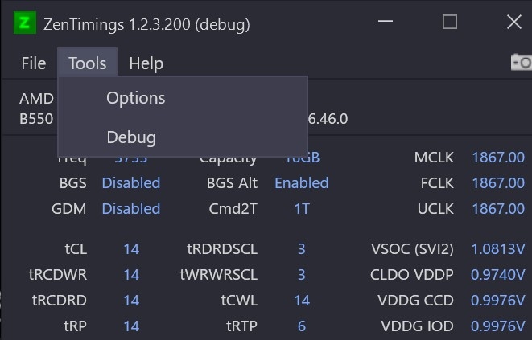Select the BGS Disabled value
Viewport: 532px width, 340px height.
click(x=131, y=183)
